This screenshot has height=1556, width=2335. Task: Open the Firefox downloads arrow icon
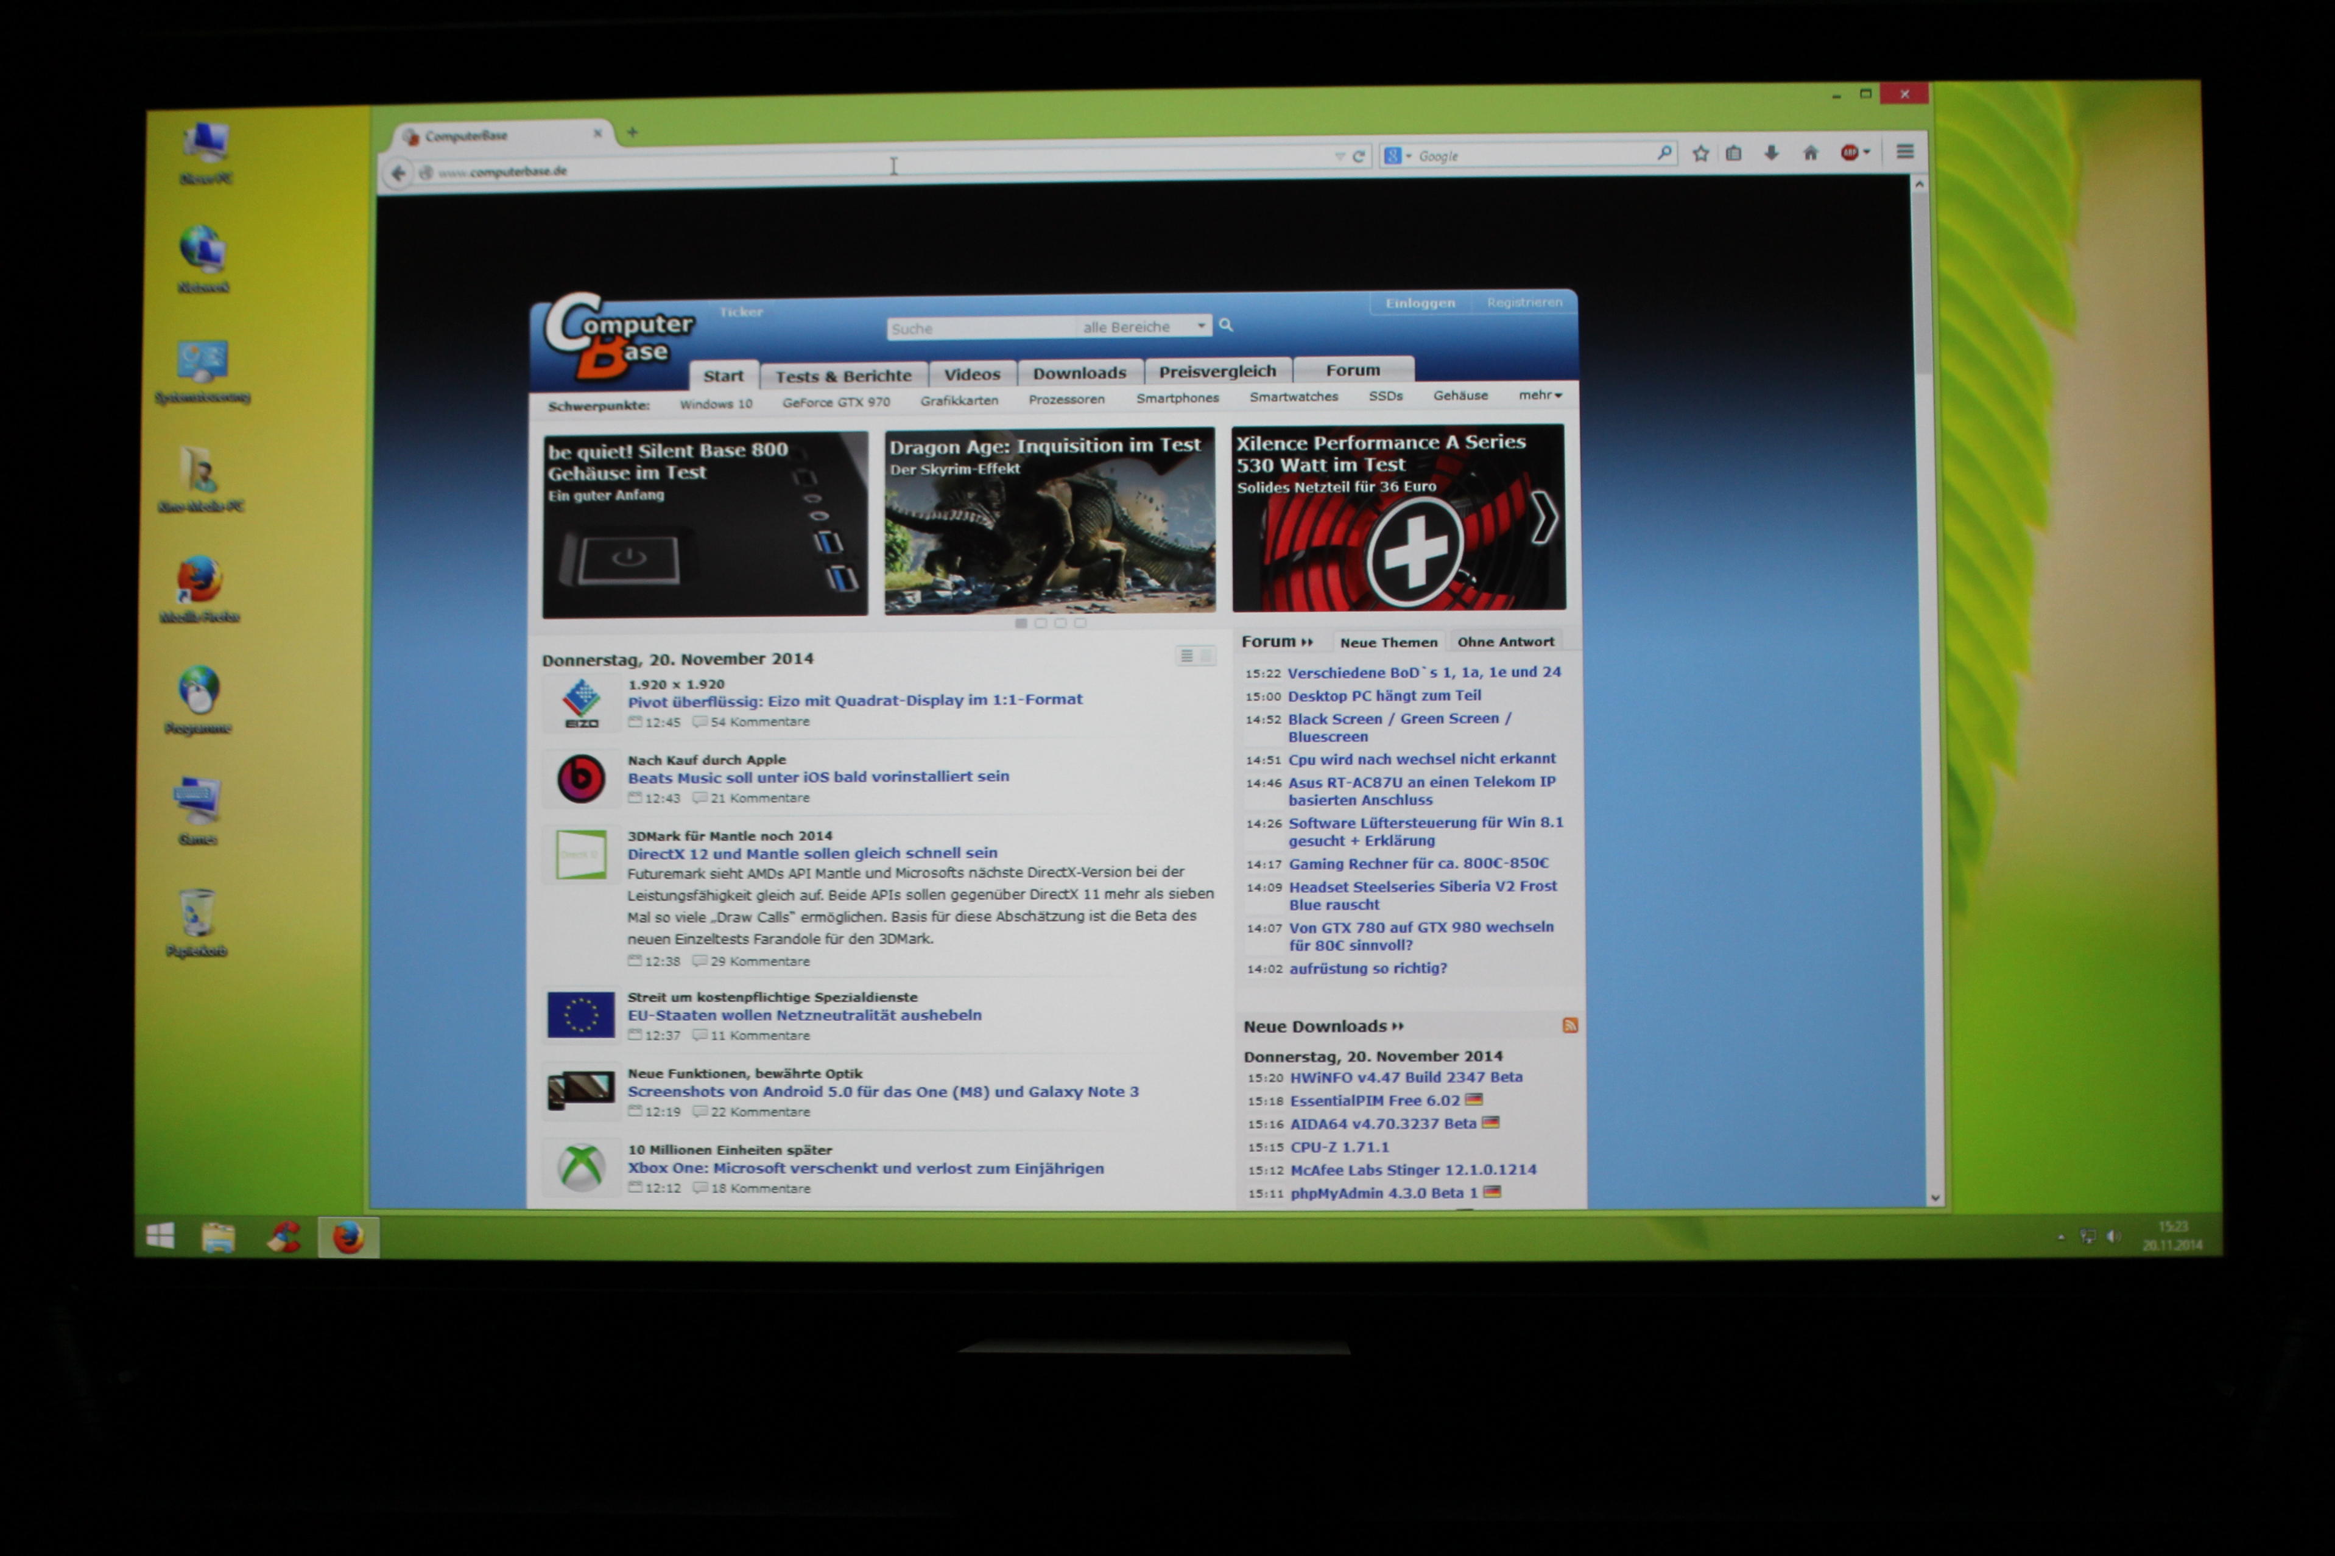pyautogui.click(x=1771, y=153)
